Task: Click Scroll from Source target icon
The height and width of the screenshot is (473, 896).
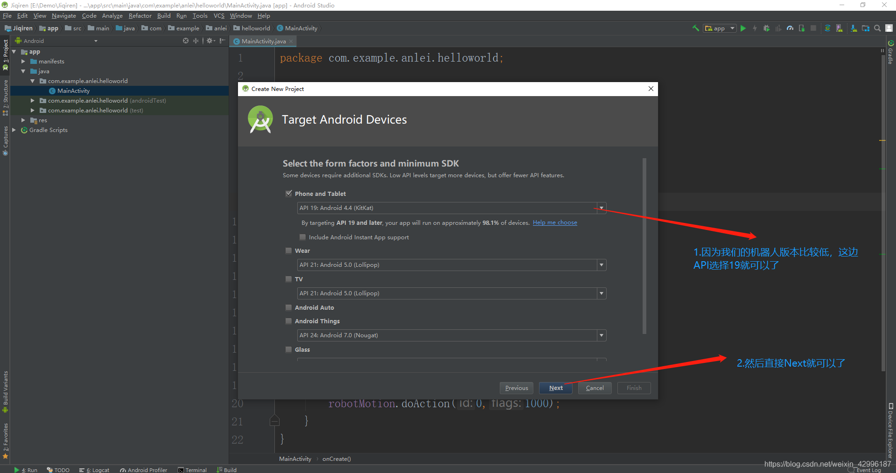Action: 186,41
